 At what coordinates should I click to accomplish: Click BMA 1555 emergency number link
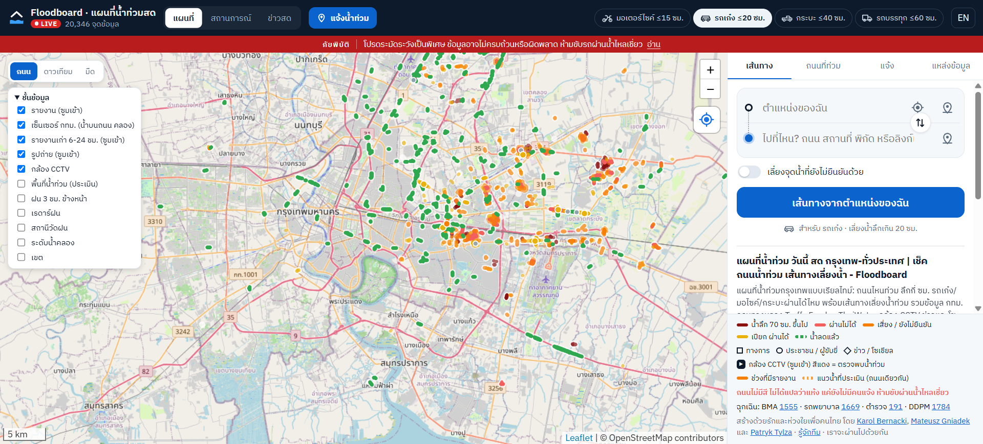(x=788, y=407)
